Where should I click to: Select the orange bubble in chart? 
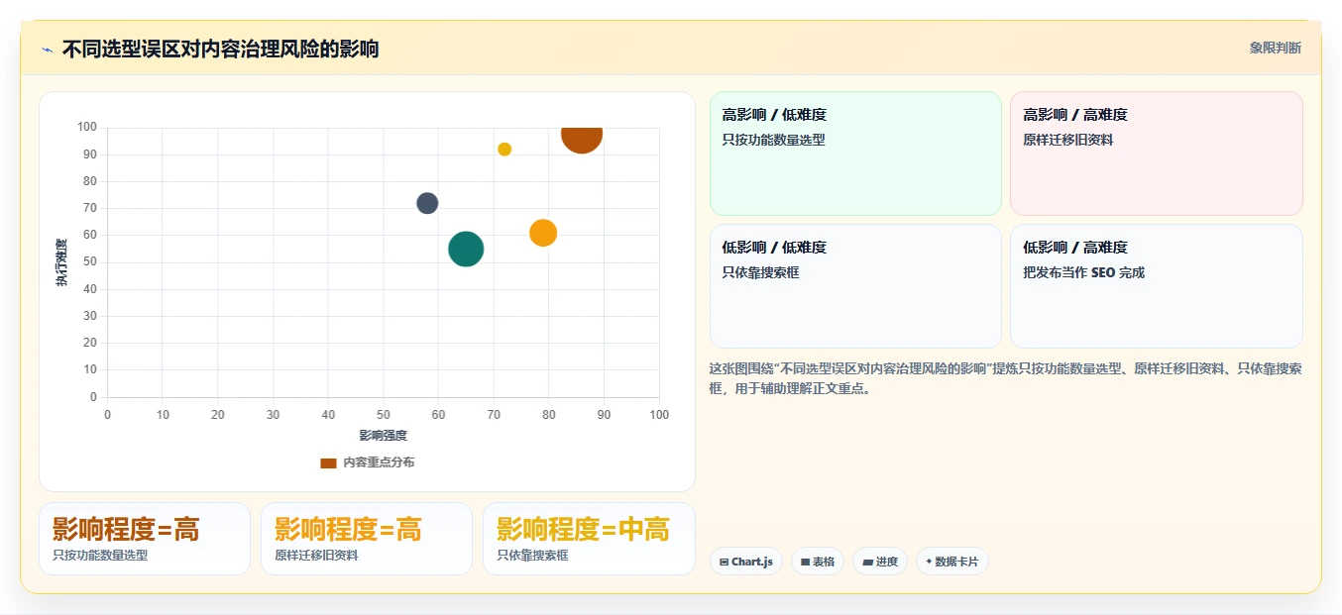[543, 233]
